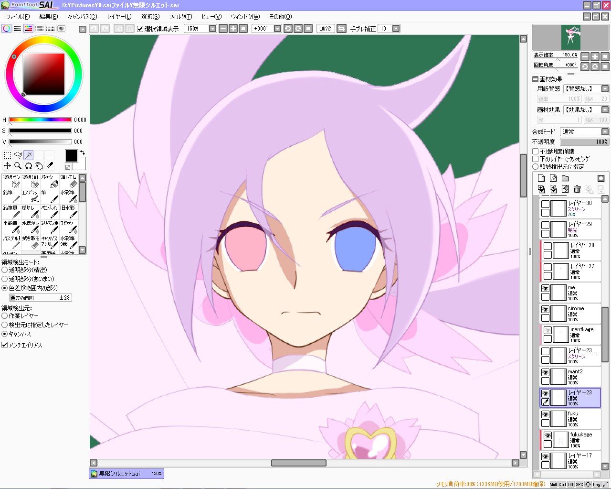Toggle アンチエイリアス checkbox
Screen dimensions: 611x489
[5, 345]
